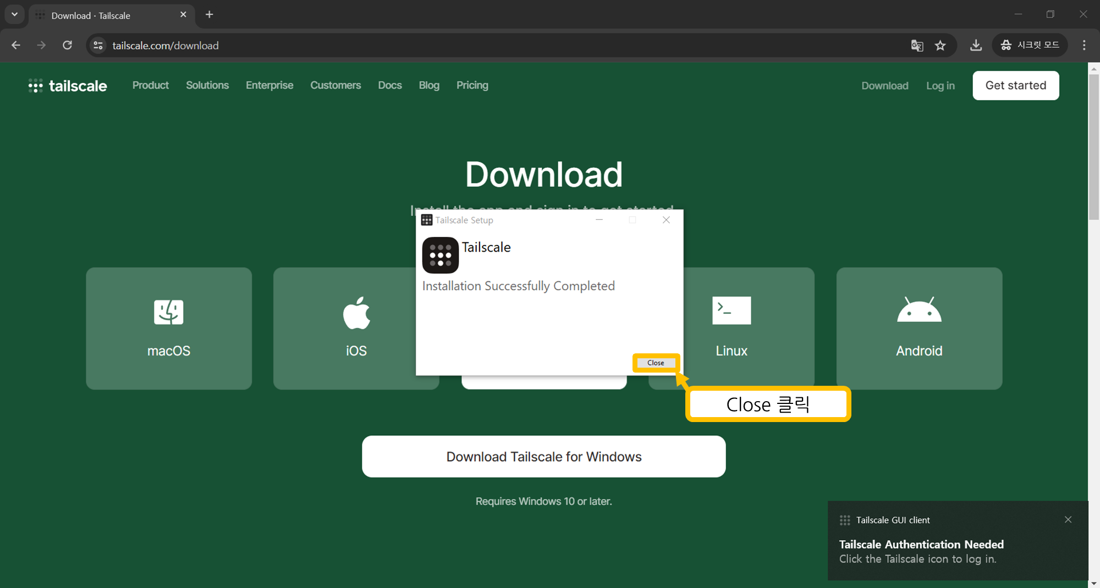Click the Log in link
This screenshot has height=588, width=1100.
[x=941, y=86]
